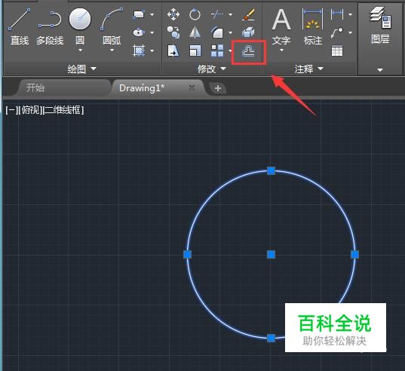Click the circle's left quadrant grip
This screenshot has height=371, width=405.
[x=187, y=255]
